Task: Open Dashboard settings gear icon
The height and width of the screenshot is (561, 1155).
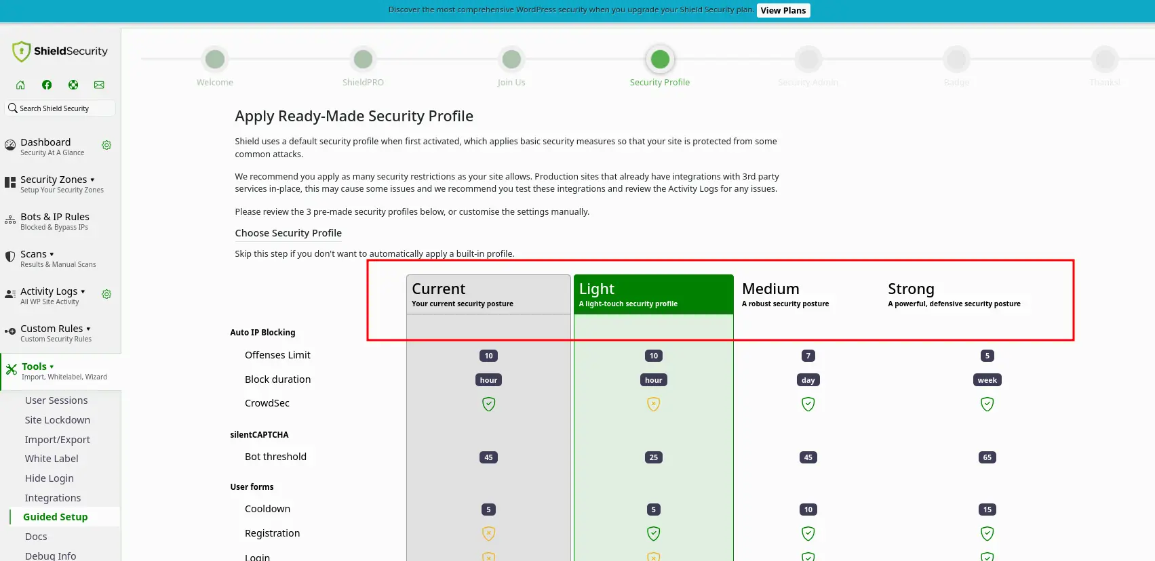Action: tap(106, 145)
